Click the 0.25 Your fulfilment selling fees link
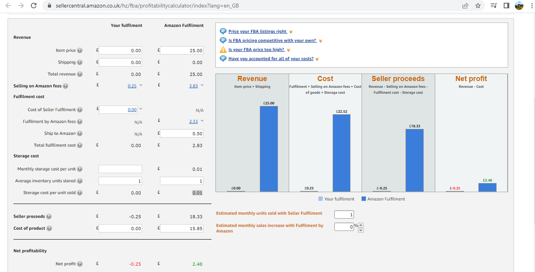The image size is (535, 272). point(132,86)
